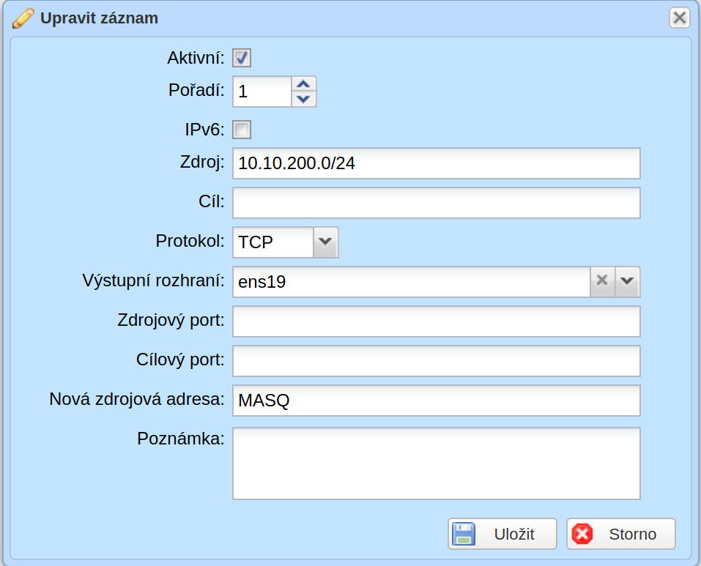Cancel editing with Storno button

coord(621,534)
